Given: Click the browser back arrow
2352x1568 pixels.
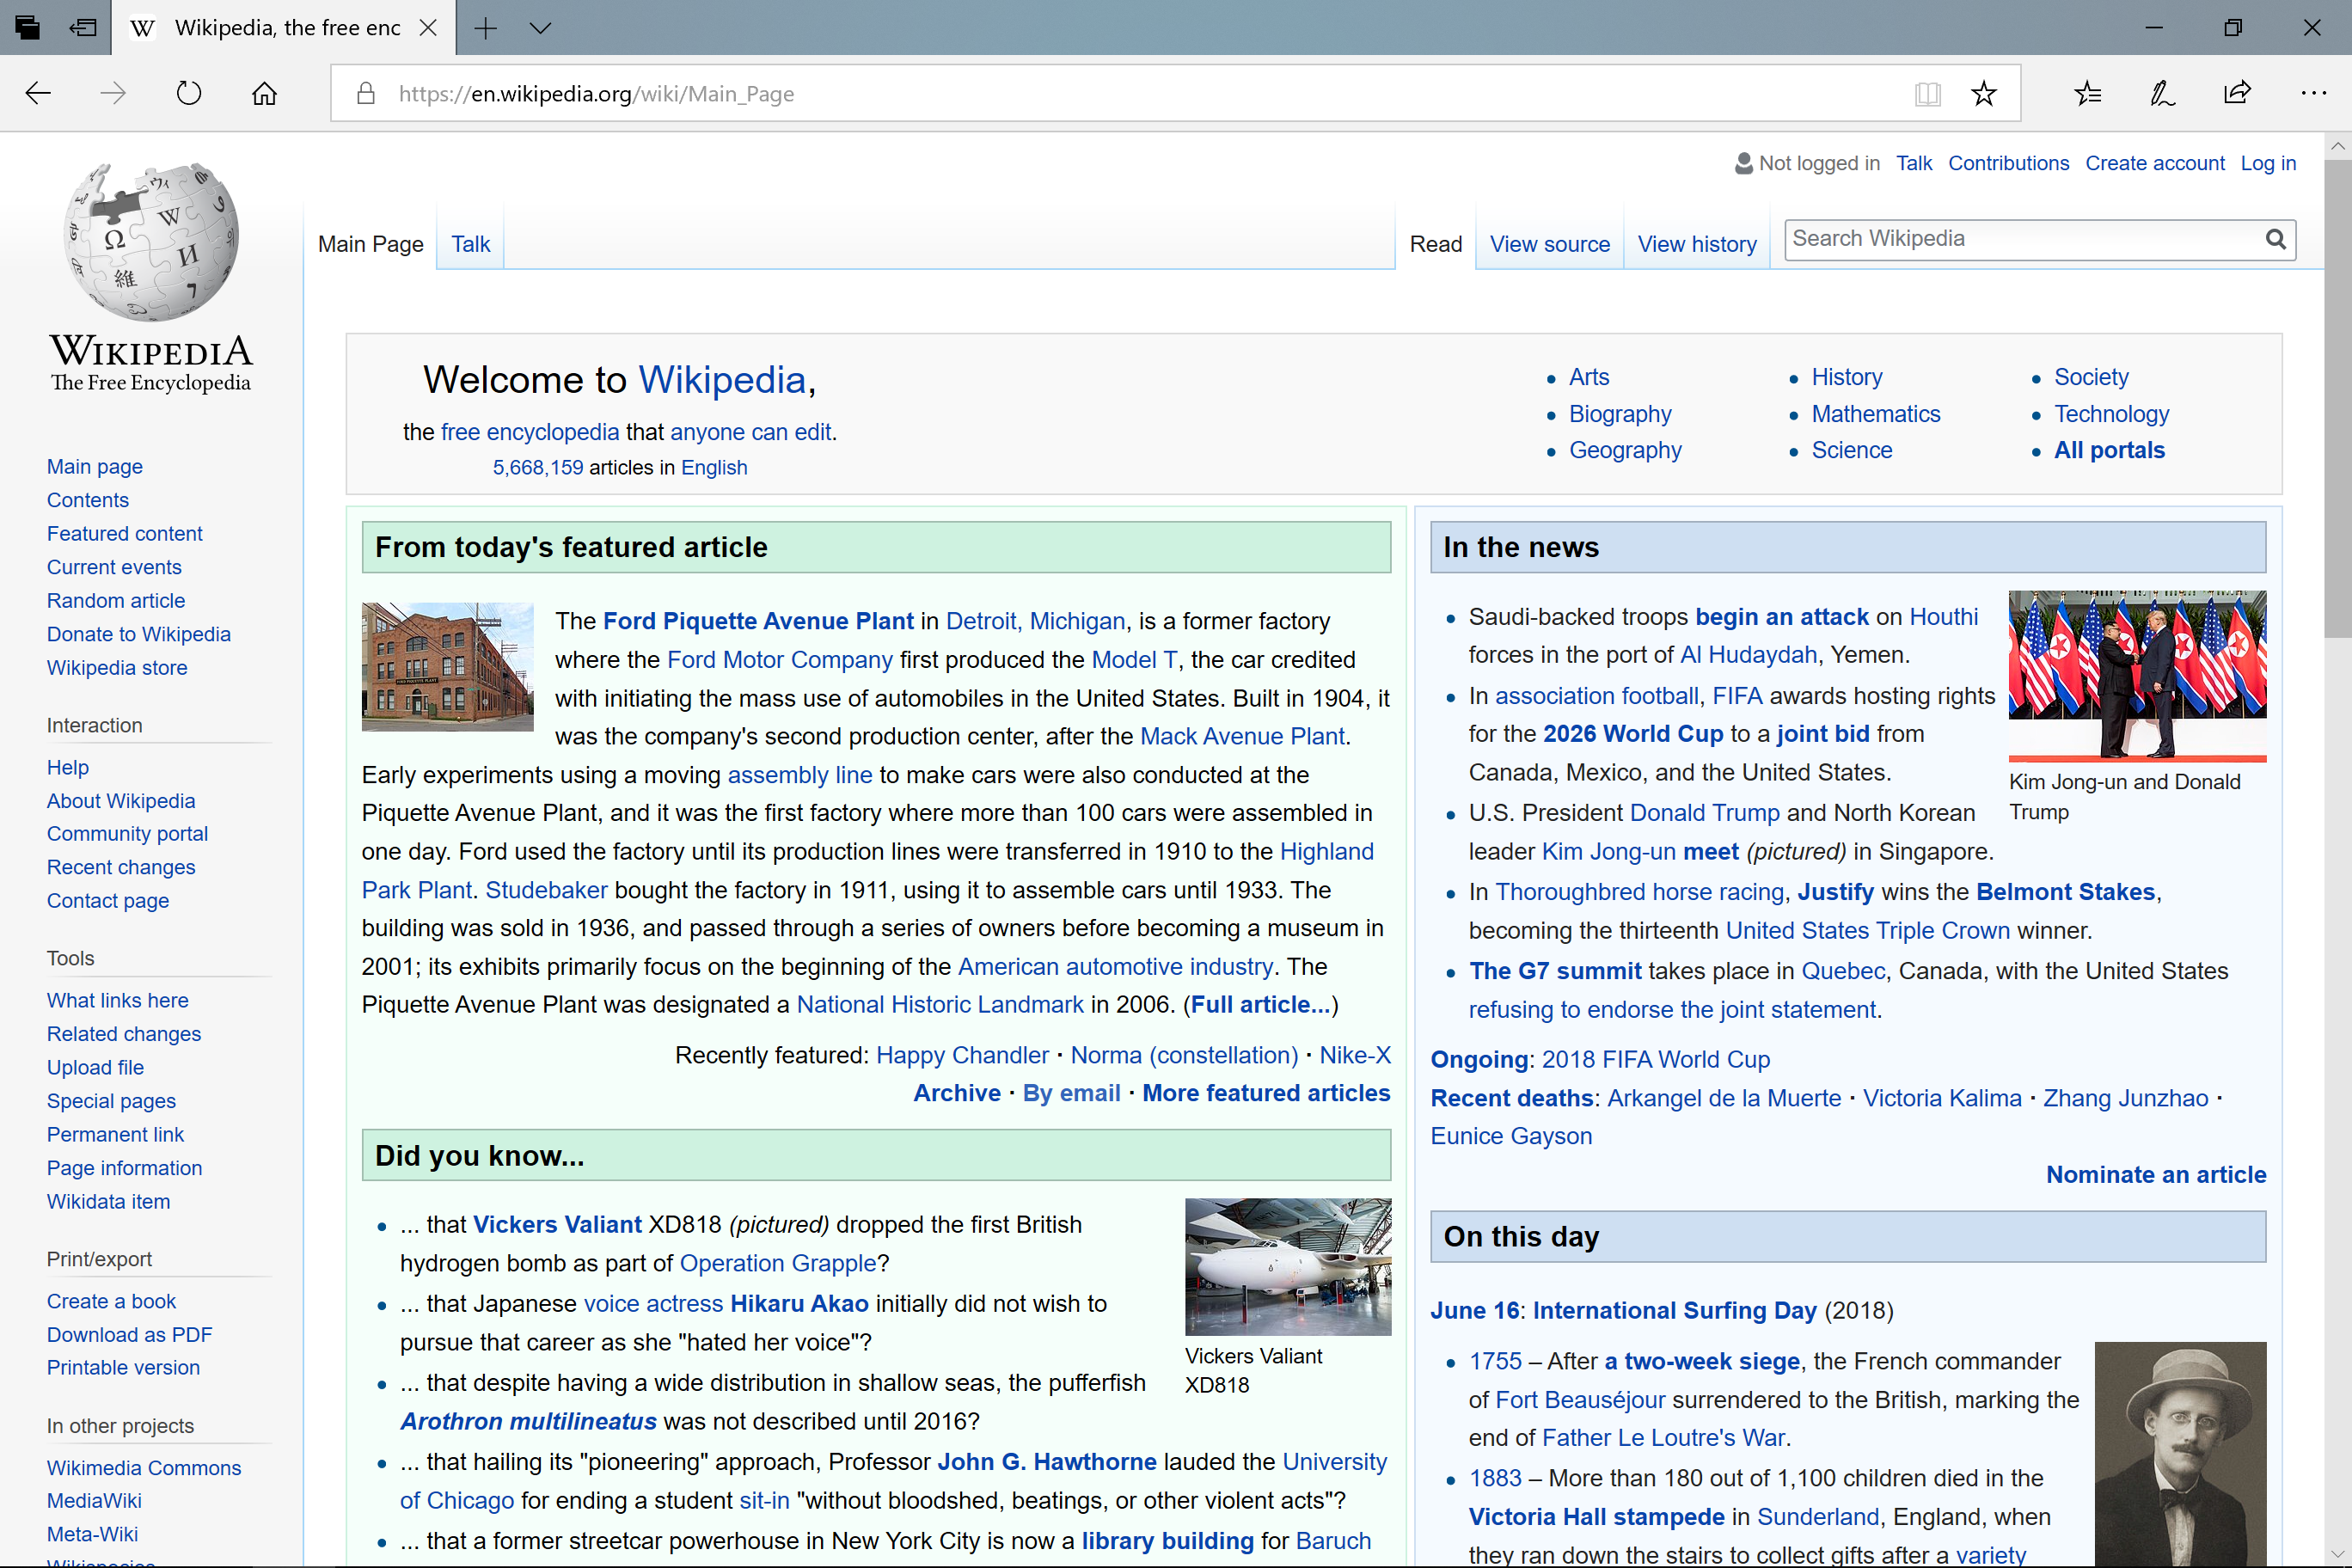Looking at the screenshot, I should 38,93.
